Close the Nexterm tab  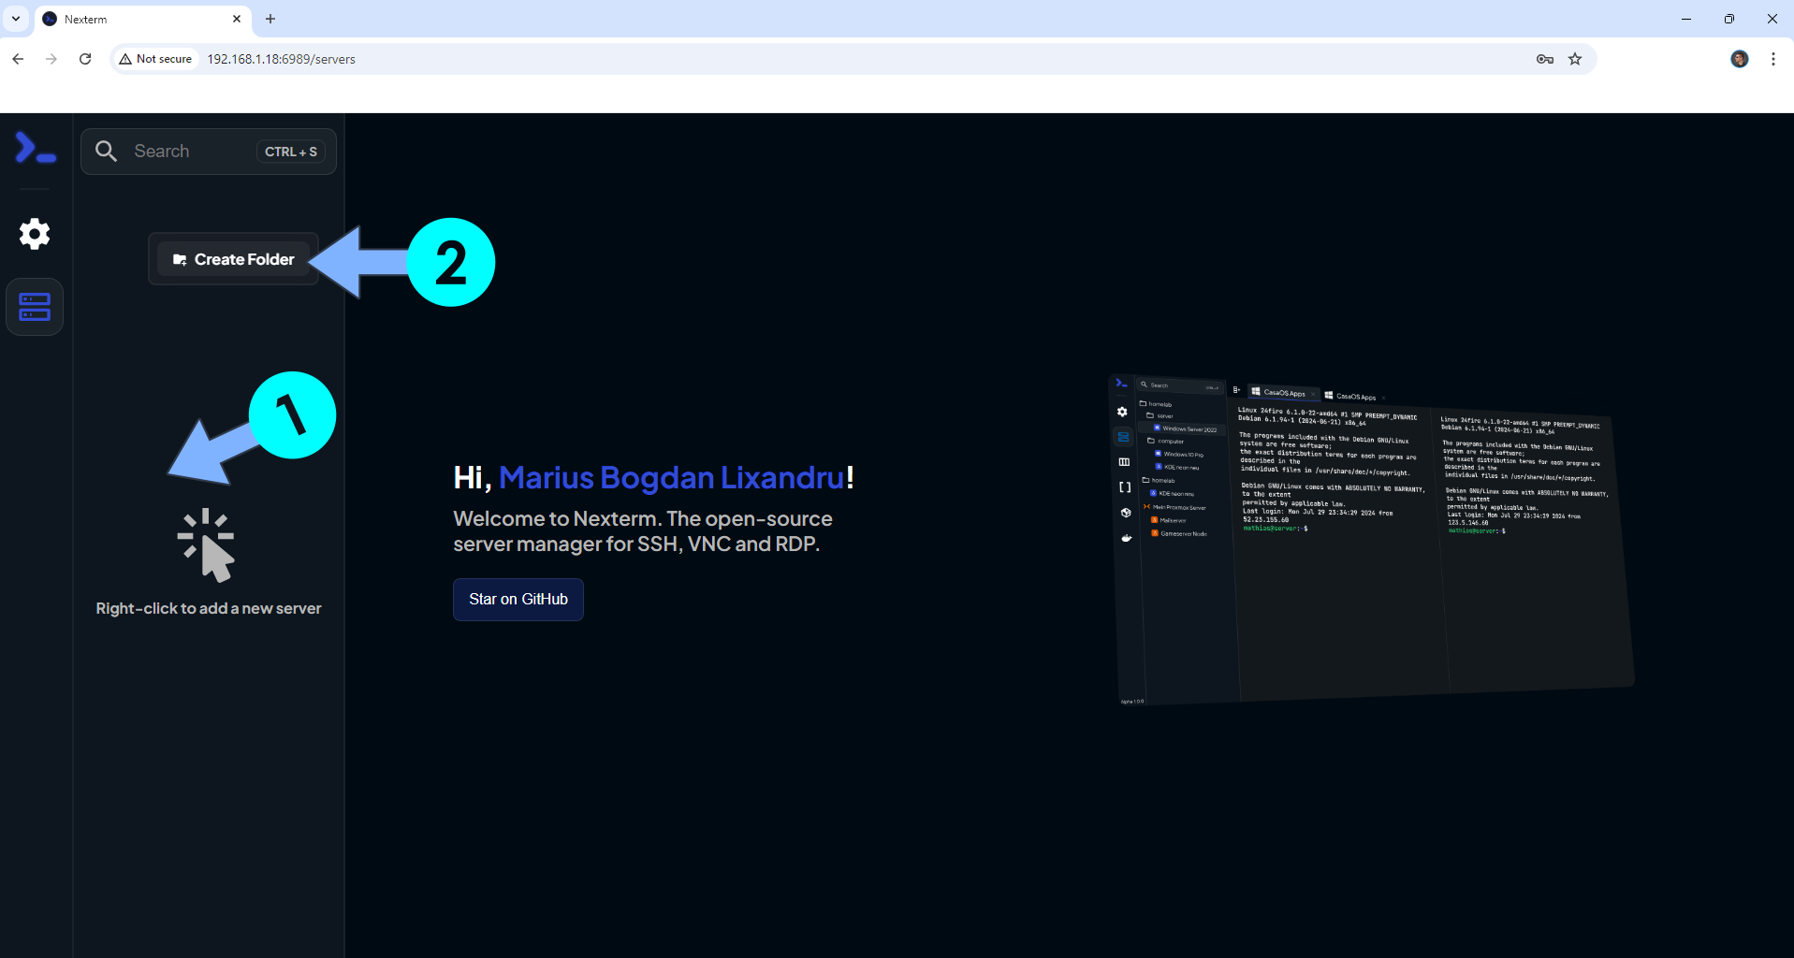coord(237,19)
